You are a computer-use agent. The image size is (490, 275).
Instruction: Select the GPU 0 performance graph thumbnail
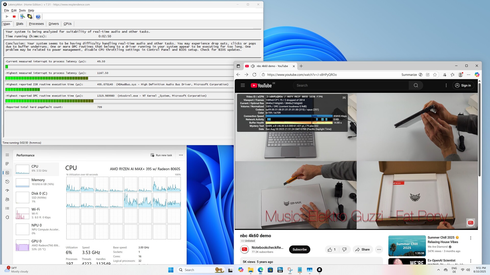pyautogui.click(x=22, y=245)
